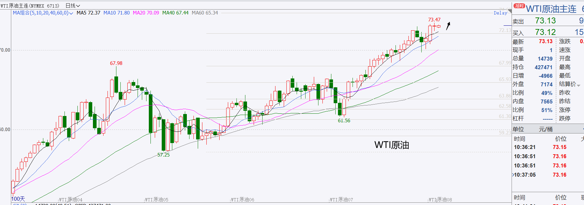Select the MA60 65.34 indicator label
The height and width of the screenshot is (205, 584).
click(x=205, y=13)
